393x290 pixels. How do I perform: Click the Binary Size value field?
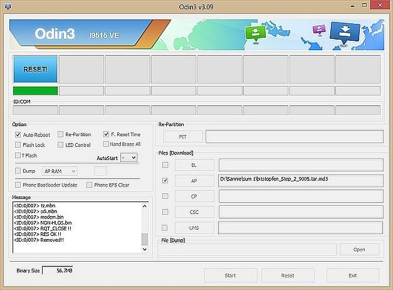[x=58, y=271]
